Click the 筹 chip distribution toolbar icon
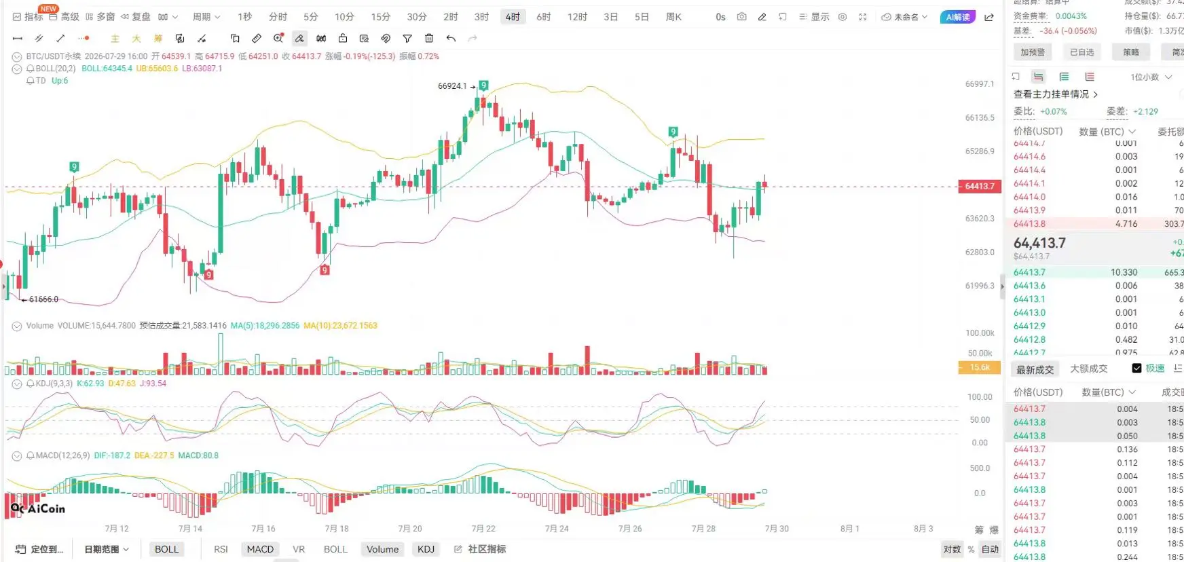The height and width of the screenshot is (562, 1184). 158,39
